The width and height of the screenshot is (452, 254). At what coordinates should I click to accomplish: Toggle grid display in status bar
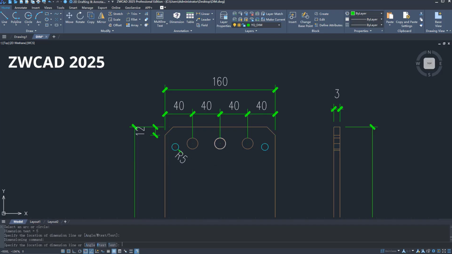69,251
